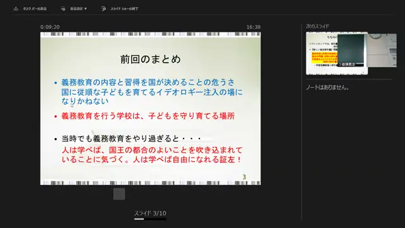
Task: Click スライドショーの終了 to end the show
Action: (125, 9)
